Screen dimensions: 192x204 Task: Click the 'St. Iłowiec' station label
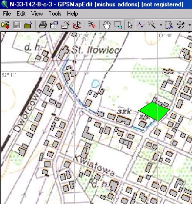(96, 50)
